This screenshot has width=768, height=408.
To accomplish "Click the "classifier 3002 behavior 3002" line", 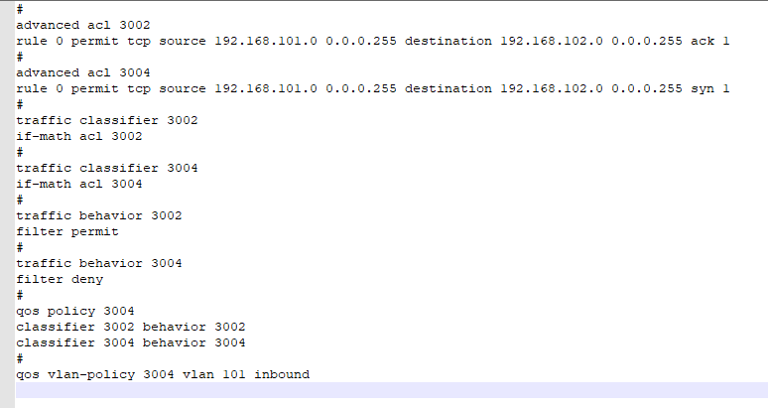I will point(131,327).
